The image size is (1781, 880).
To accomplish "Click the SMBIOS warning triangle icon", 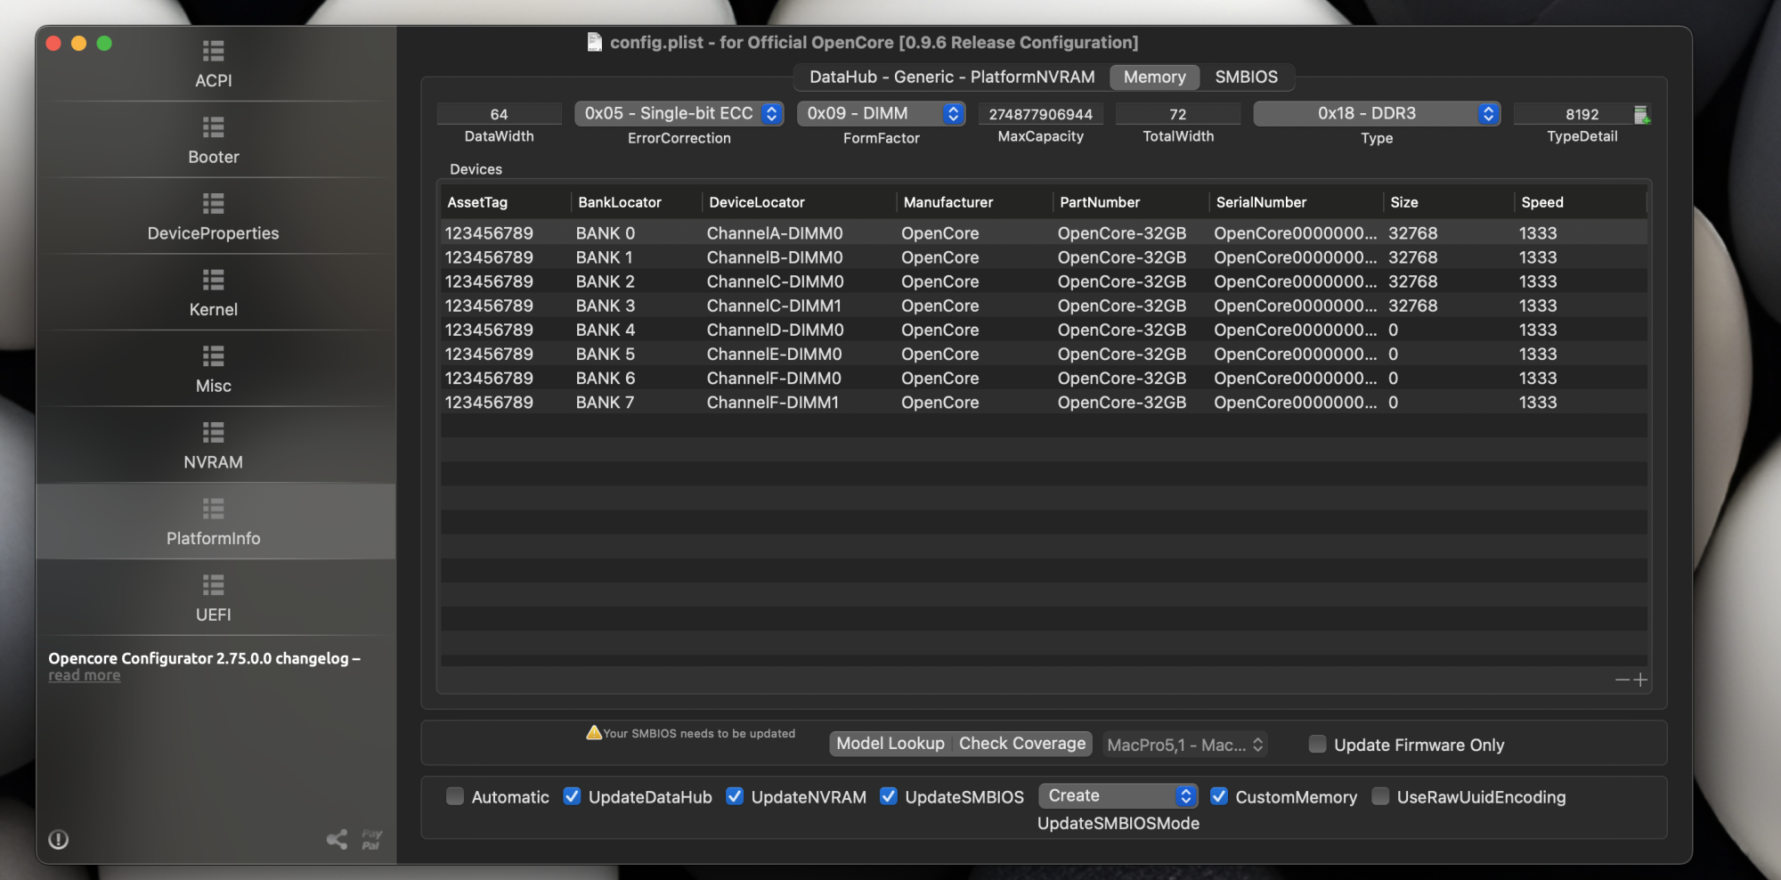I will pos(593,732).
